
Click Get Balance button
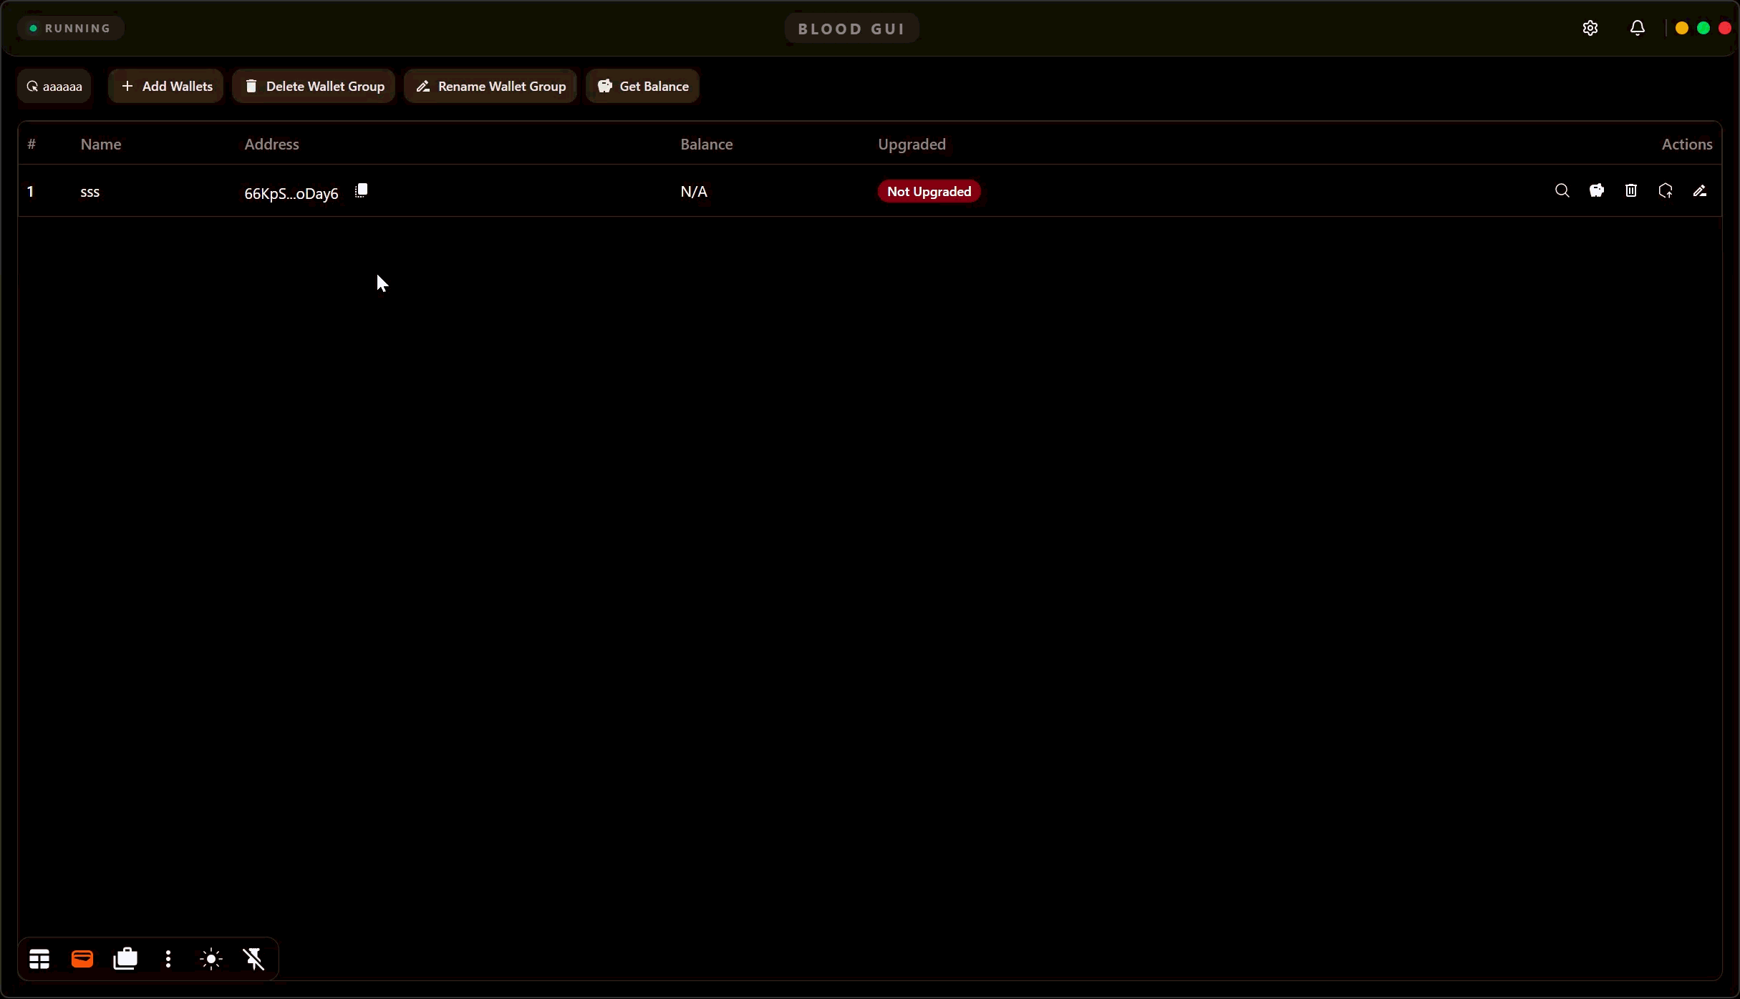tap(642, 87)
